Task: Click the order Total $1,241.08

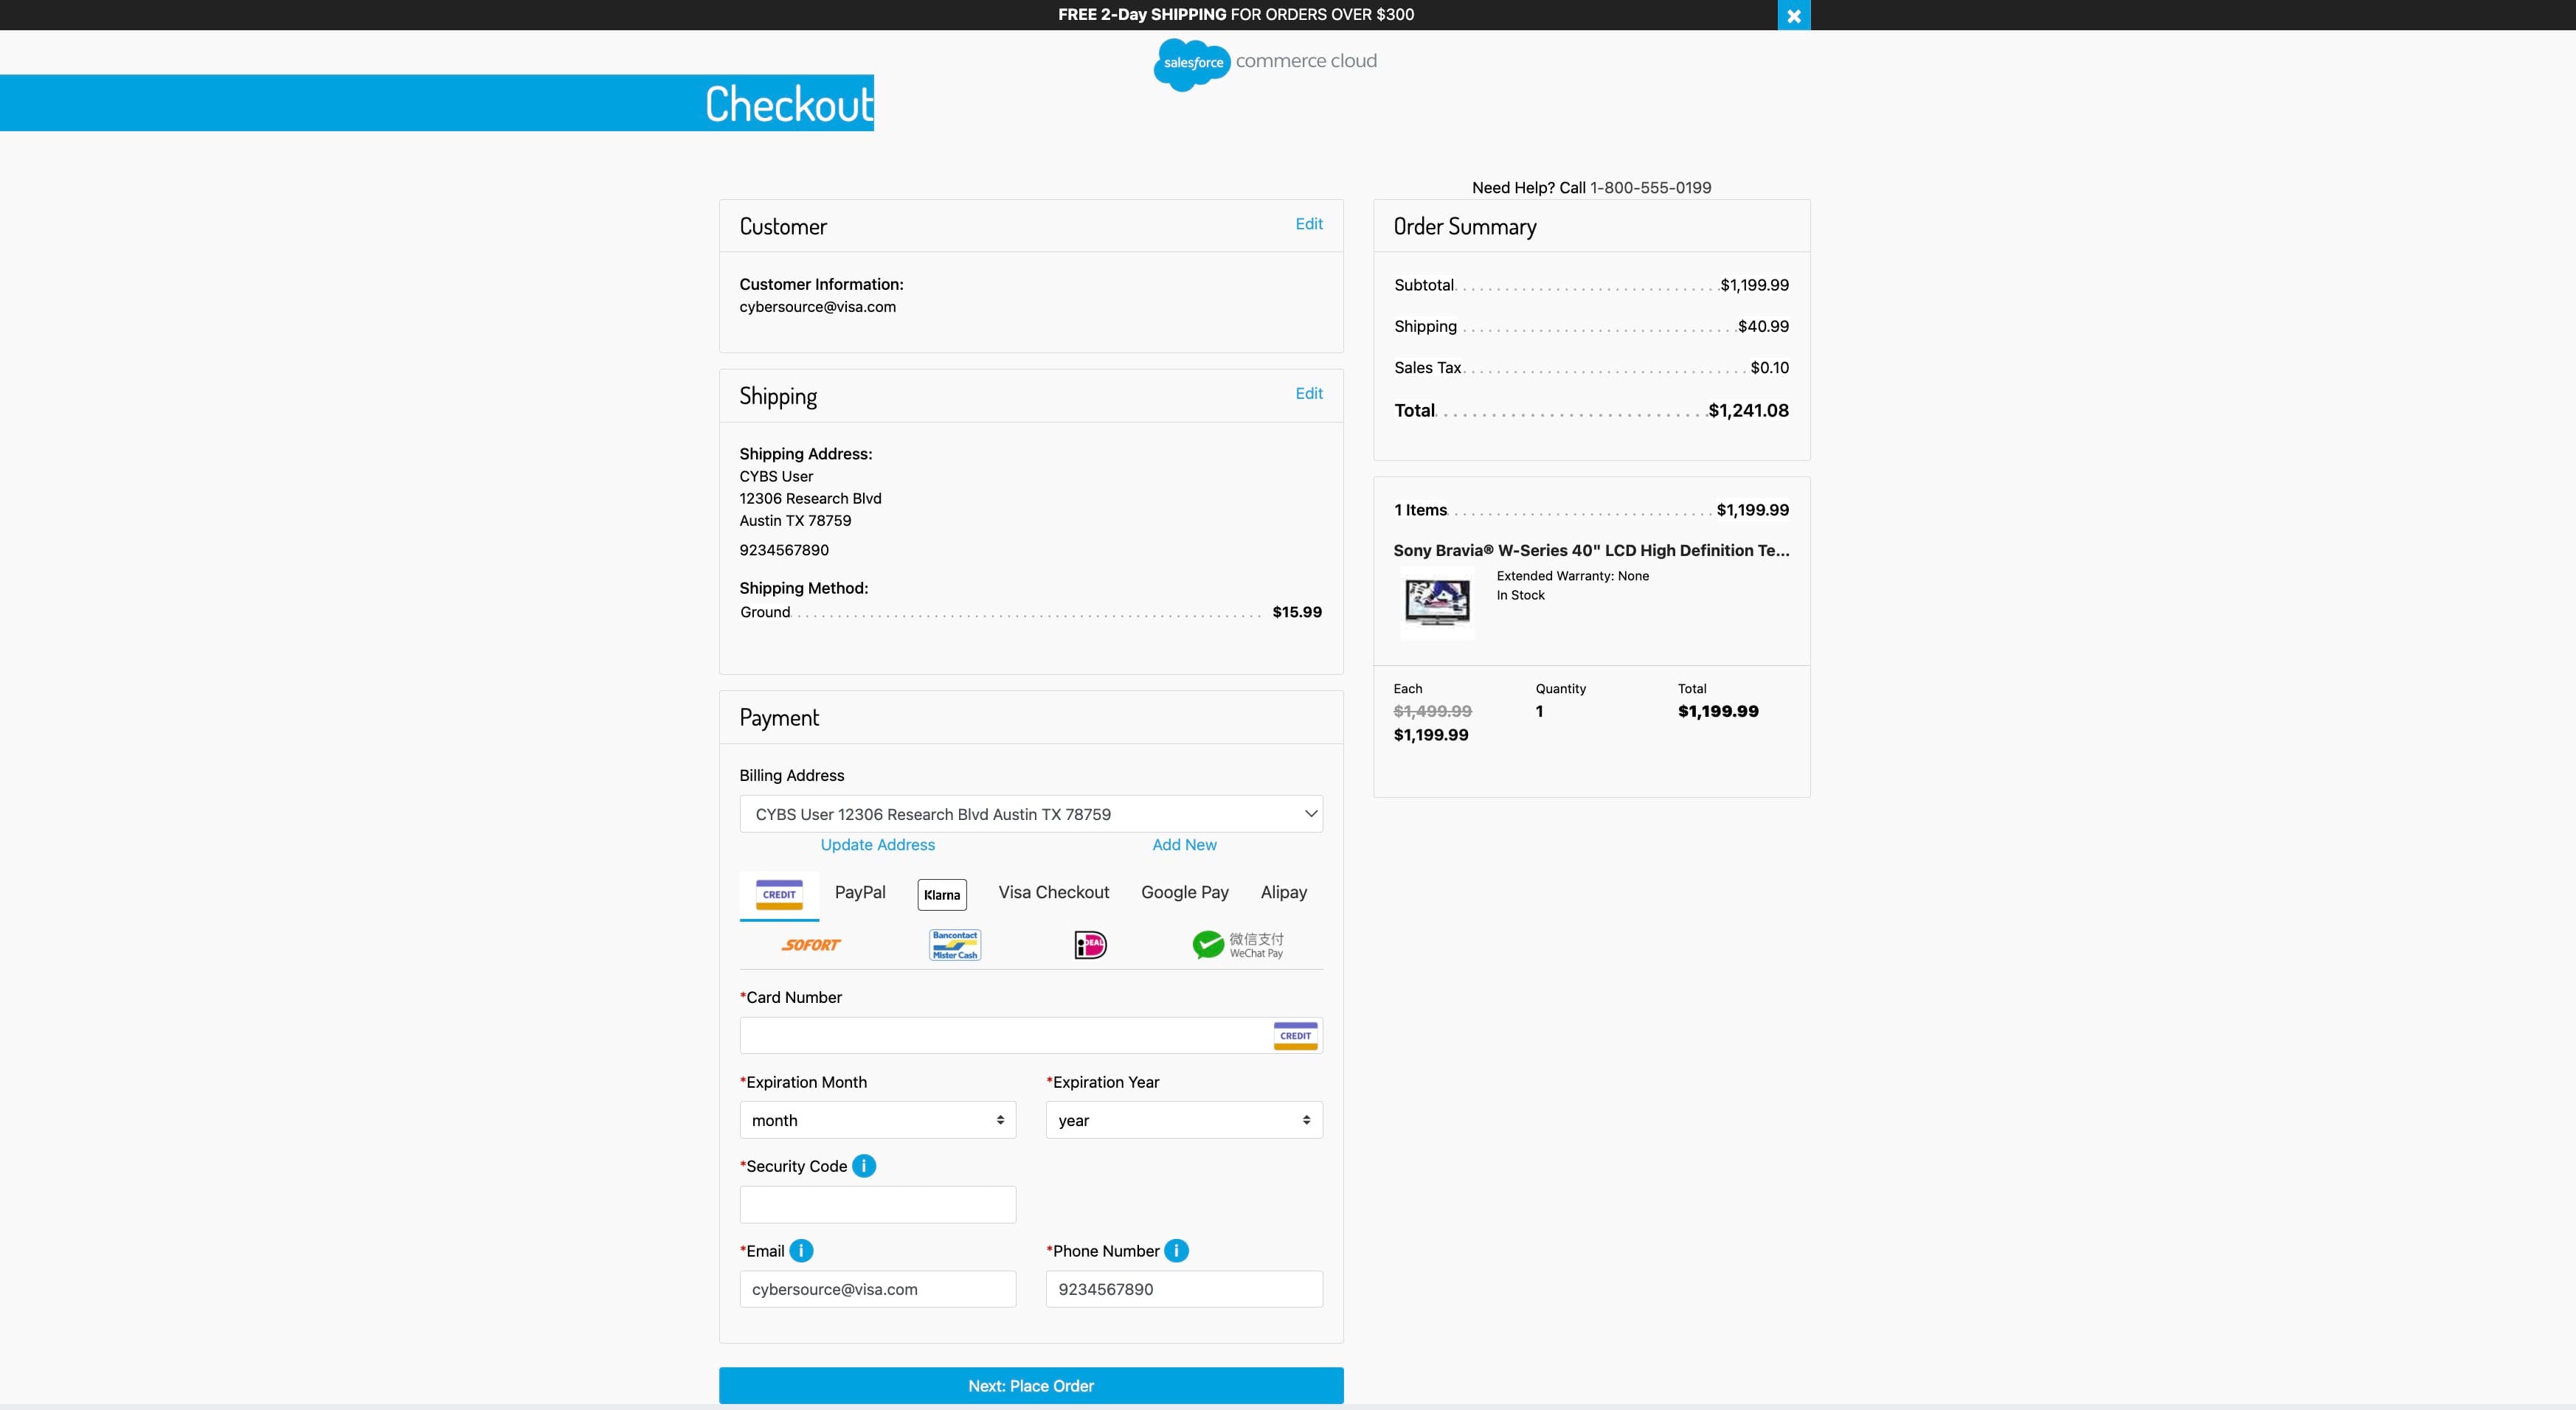Action: 1748,411
